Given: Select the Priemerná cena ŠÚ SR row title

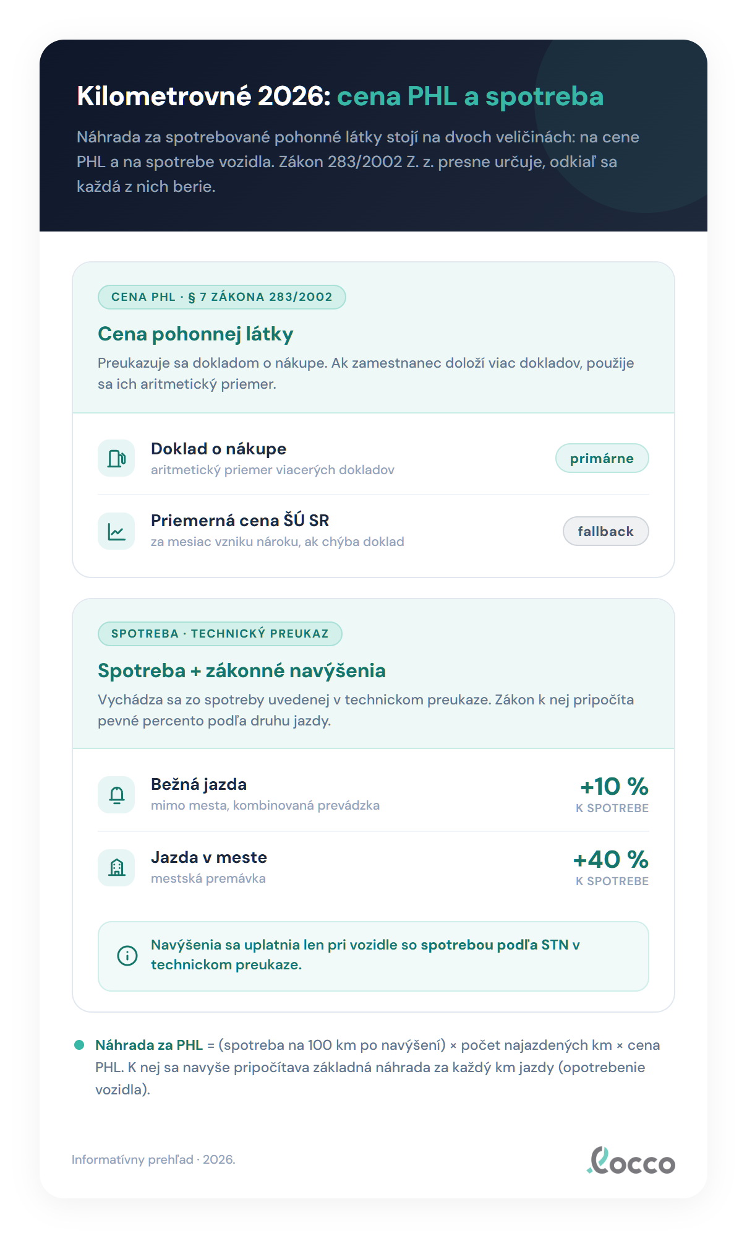Looking at the screenshot, I should (x=240, y=521).
